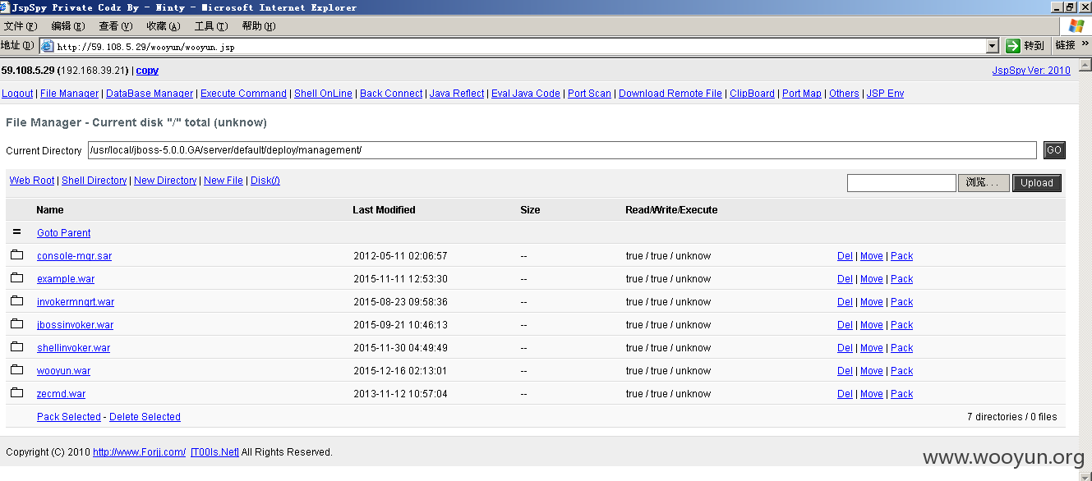Open Eval Java Code link

526,94
